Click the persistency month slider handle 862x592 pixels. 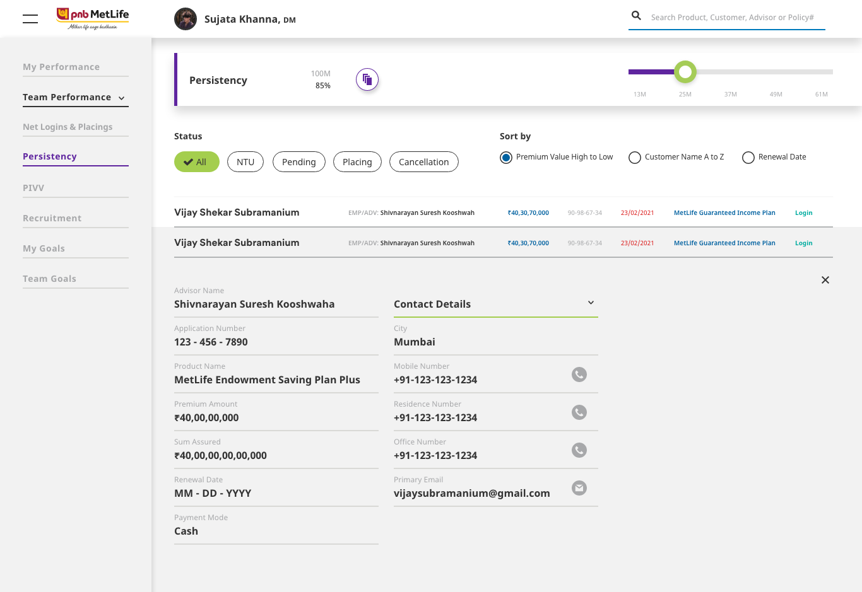click(x=685, y=72)
